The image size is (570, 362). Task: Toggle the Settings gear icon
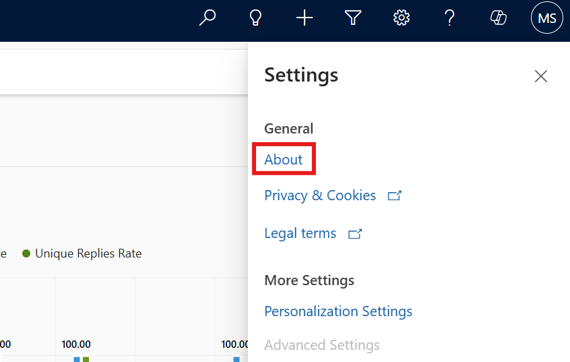point(402,18)
